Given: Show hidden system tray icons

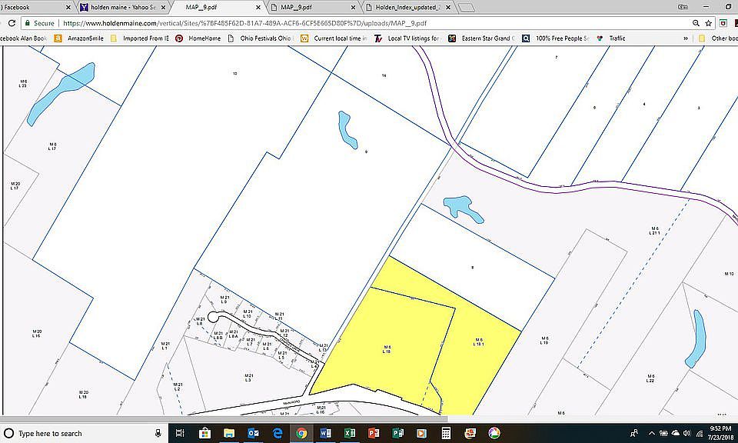Looking at the screenshot, I should [650, 433].
